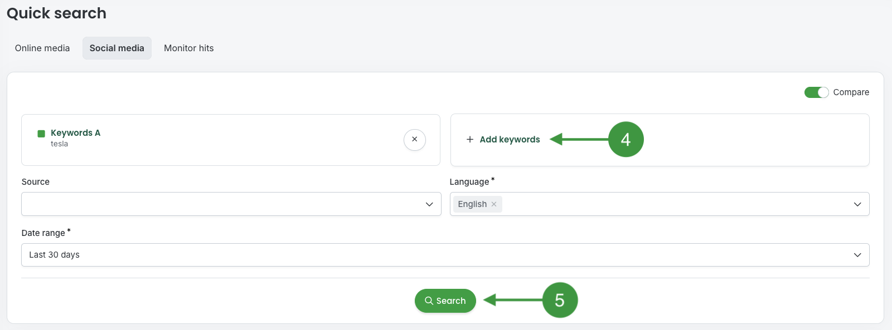Click the Add keywords link text
Image resolution: width=892 pixels, height=330 pixels.
coord(510,140)
